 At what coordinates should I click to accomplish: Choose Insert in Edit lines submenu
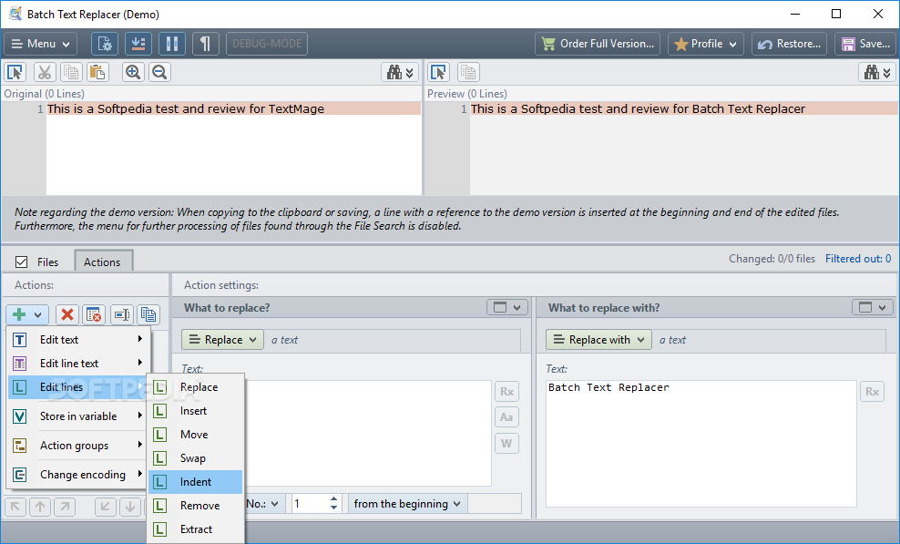[196, 411]
